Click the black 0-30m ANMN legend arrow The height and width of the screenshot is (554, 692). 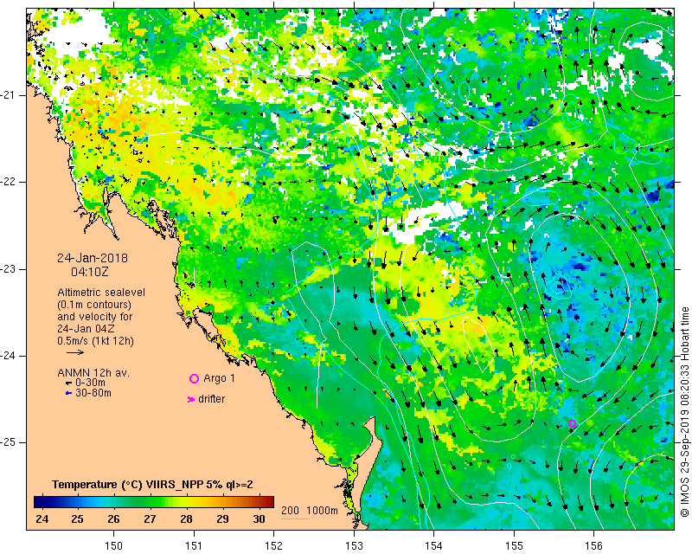[x=68, y=383]
